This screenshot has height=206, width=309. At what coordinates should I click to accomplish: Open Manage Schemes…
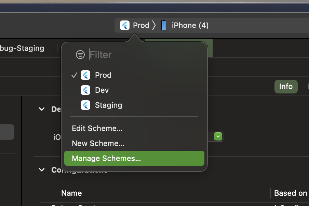point(106,158)
